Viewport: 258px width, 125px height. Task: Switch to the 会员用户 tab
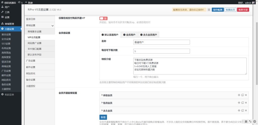[x=131, y=35]
